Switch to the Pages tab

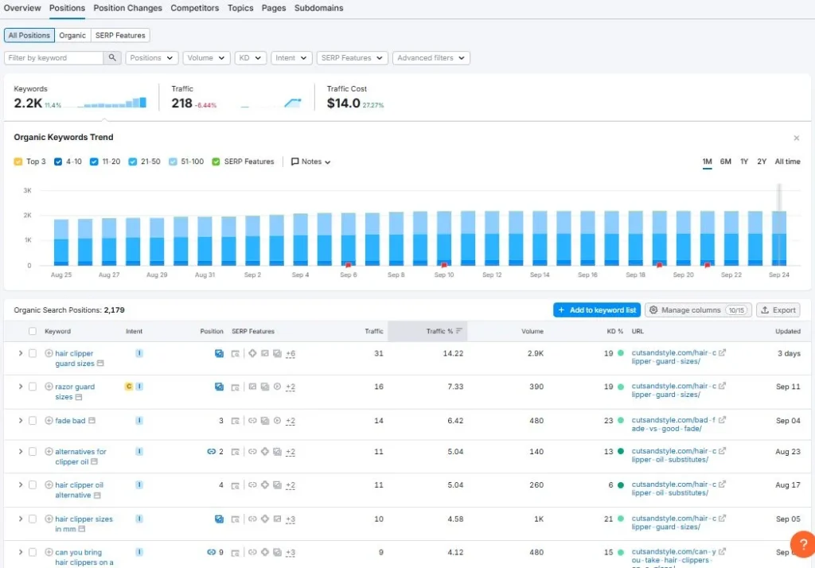[x=274, y=8]
